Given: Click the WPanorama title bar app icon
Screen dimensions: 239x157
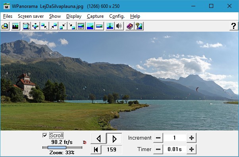Looking at the screenshot, I should (x=7, y=6).
